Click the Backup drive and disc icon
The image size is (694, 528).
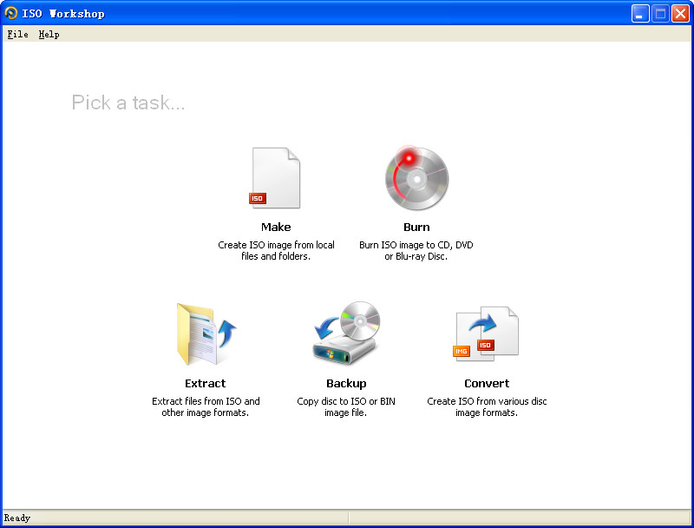tap(346, 333)
